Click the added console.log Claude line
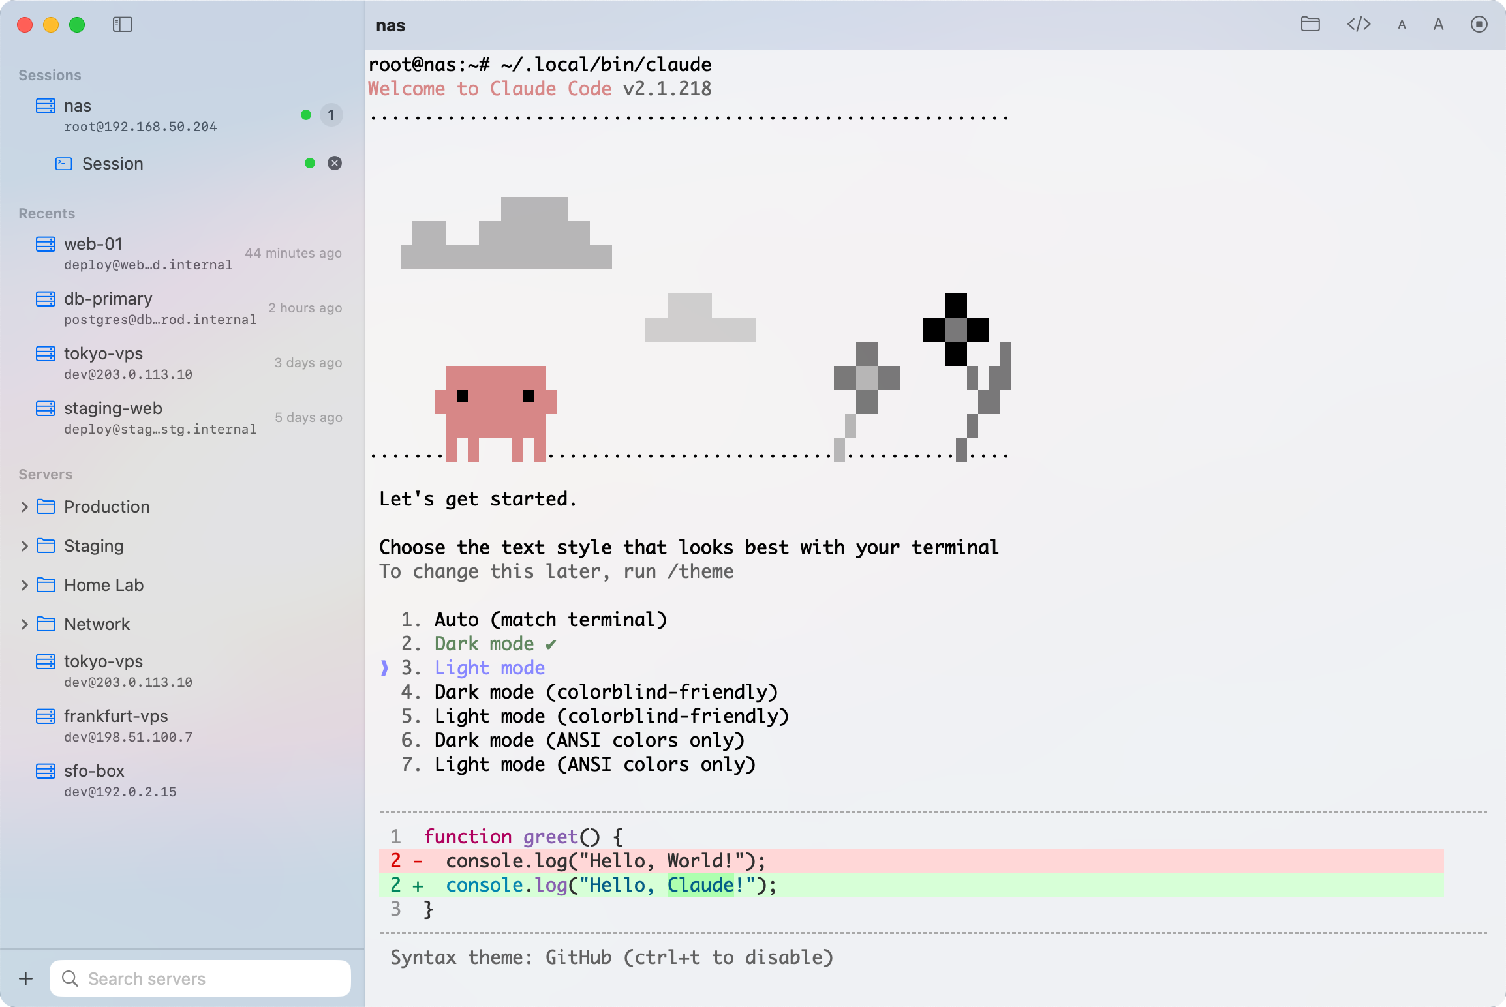 (x=911, y=885)
